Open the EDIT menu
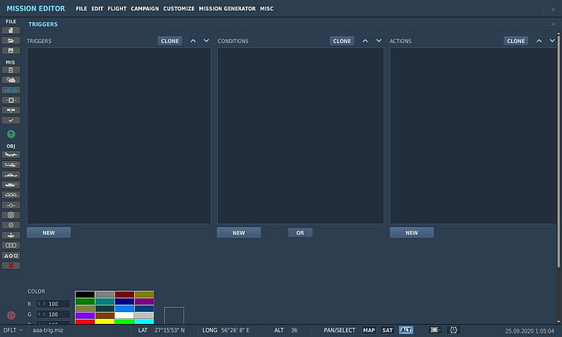562x337 pixels. coord(97,9)
